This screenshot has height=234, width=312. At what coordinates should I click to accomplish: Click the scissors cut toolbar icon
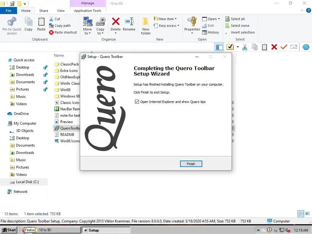245,47
